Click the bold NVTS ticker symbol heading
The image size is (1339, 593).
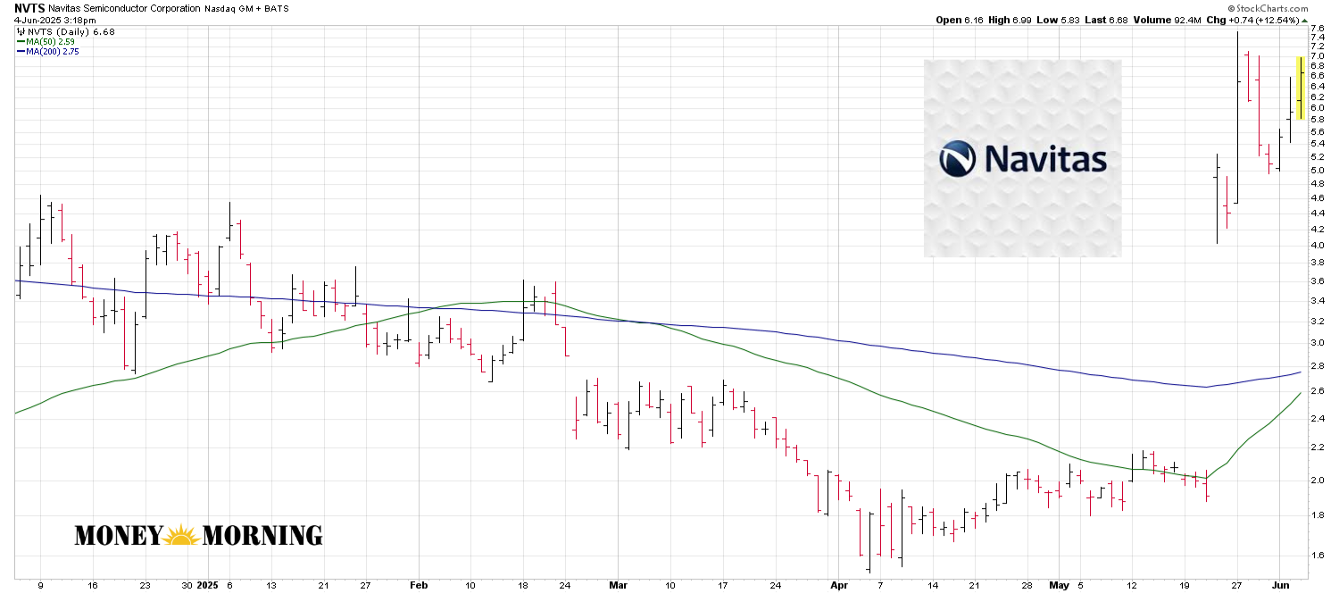pos(29,8)
